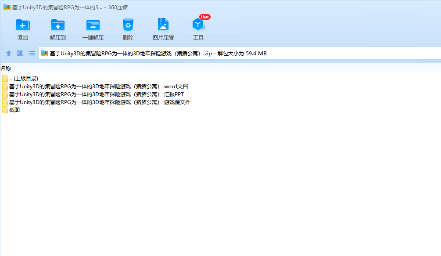Sort by the 名称 column header
The height and width of the screenshot is (256, 441).
point(6,68)
